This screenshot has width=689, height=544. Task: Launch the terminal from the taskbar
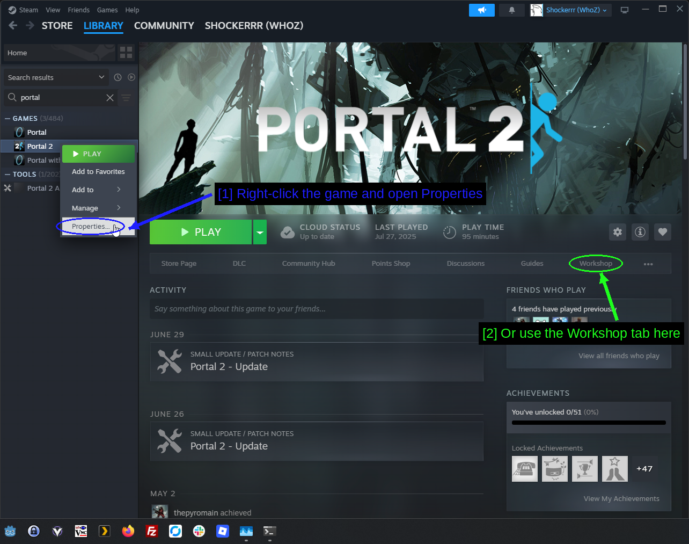[269, 531]
